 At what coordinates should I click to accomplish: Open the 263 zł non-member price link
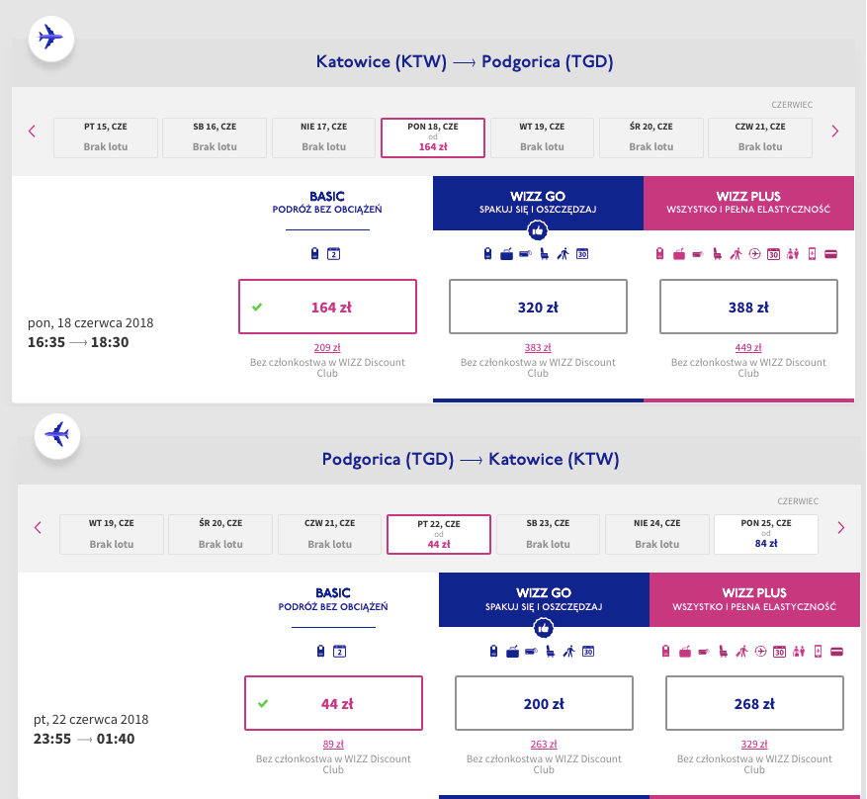pyautogui.click(x=544, y=745)
